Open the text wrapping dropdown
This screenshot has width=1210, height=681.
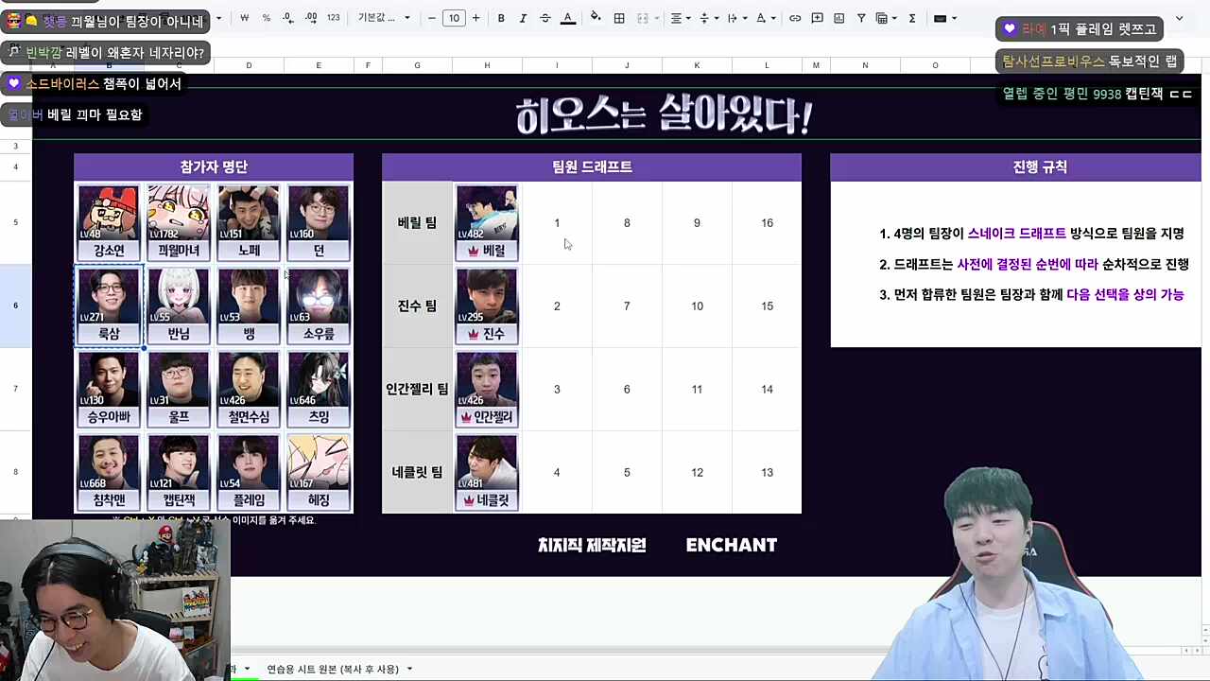tap(736, 18)
